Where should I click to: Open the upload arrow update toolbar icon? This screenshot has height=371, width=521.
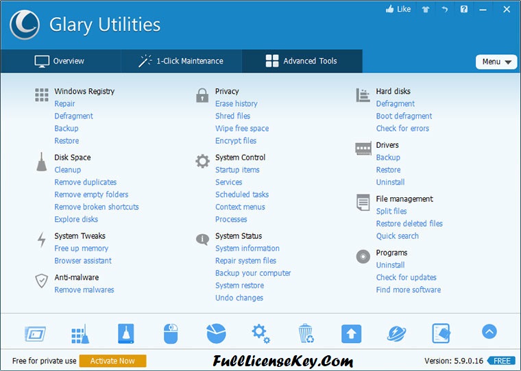(351, 334)
